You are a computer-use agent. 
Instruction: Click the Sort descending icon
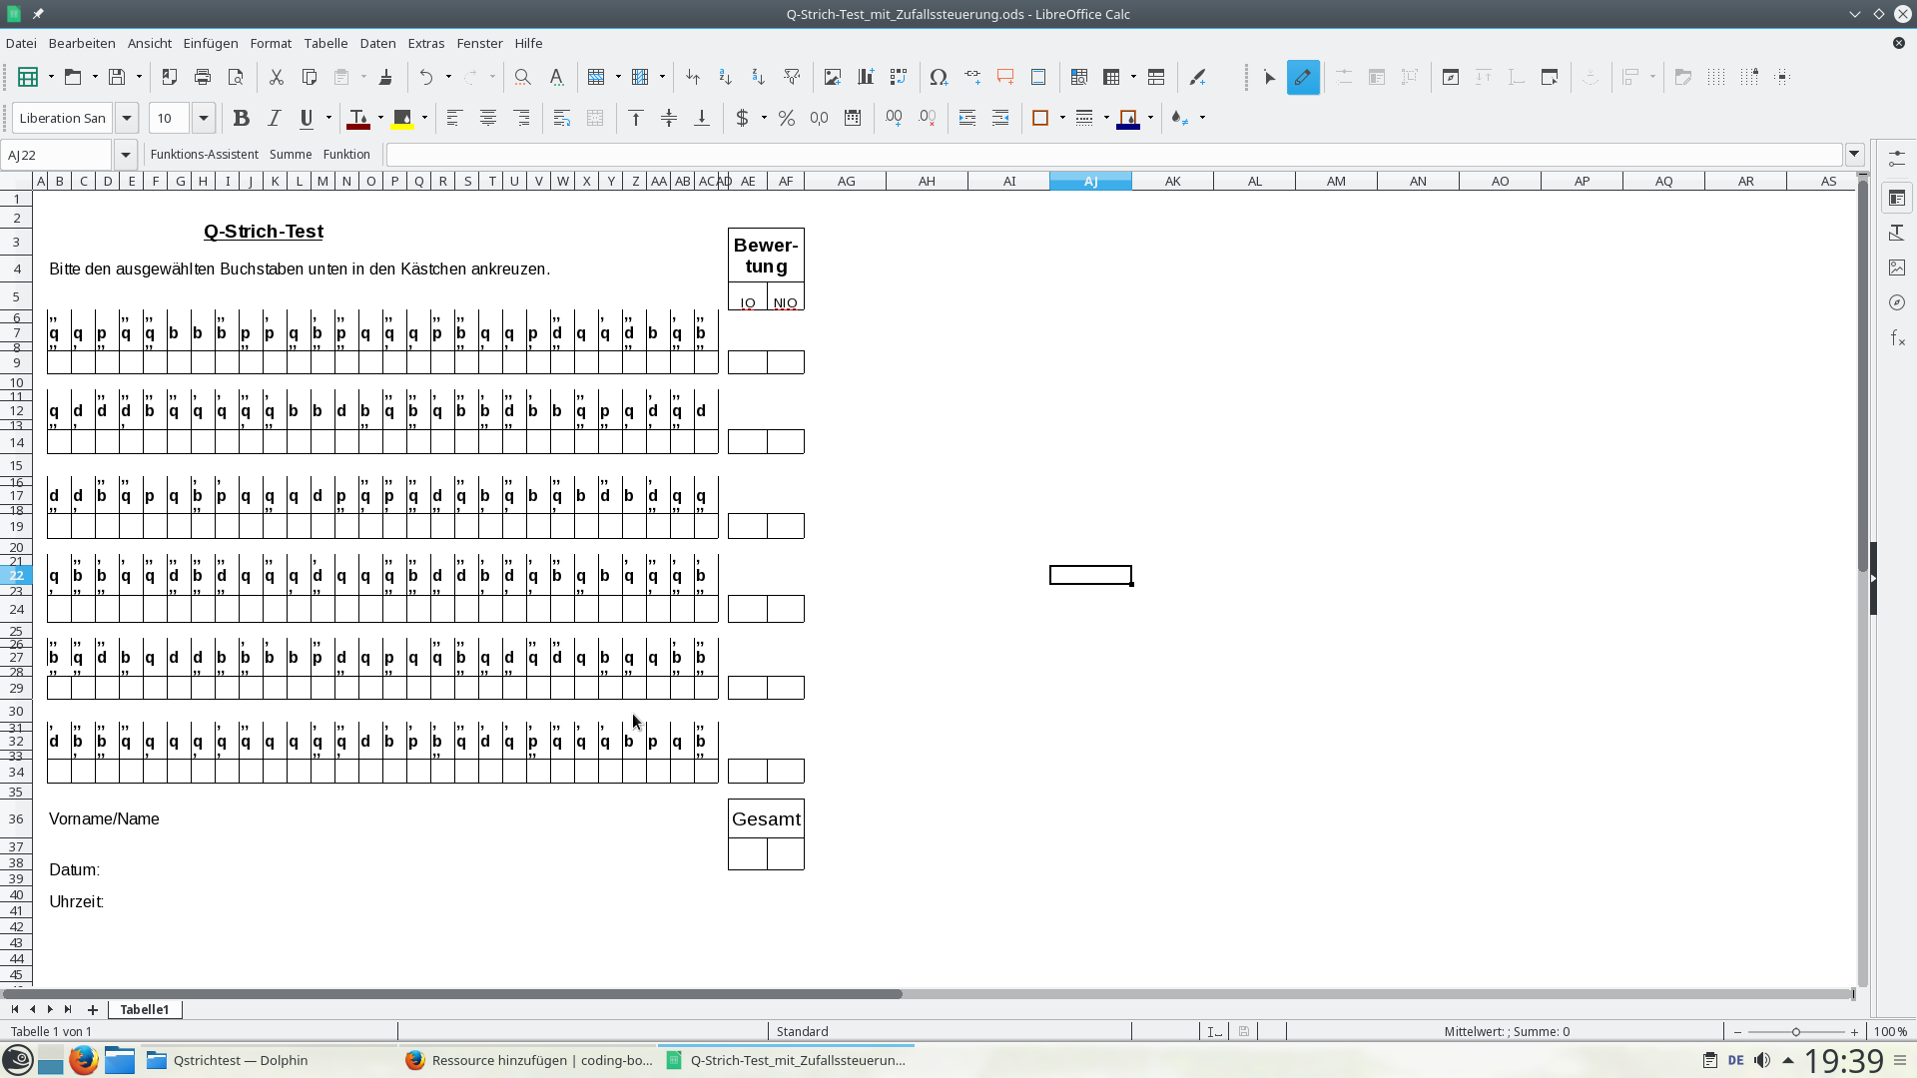click(759, 77)
